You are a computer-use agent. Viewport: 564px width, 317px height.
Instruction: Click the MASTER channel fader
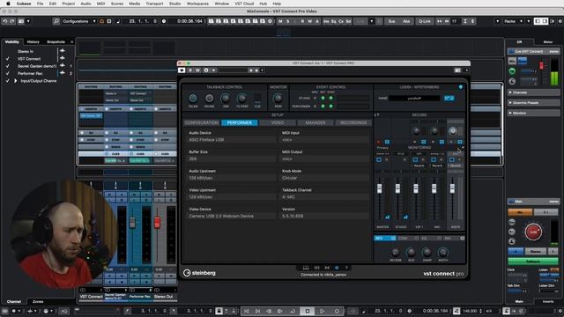pos(380,188)
